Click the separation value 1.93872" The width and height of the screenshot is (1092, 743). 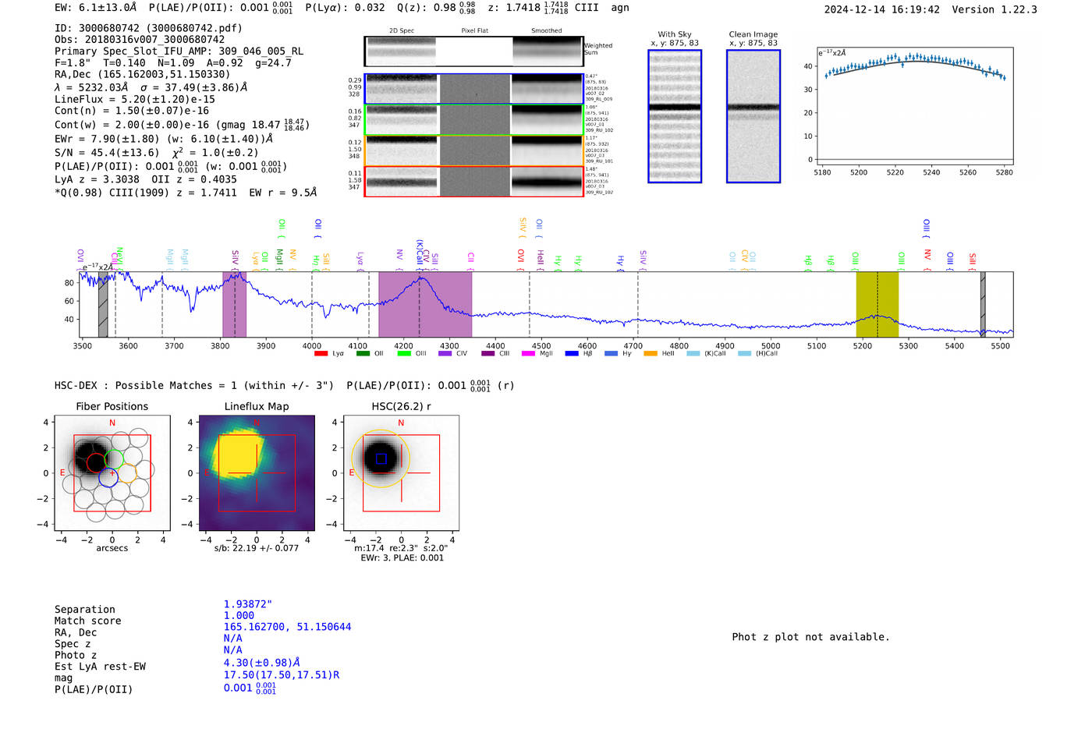click(x=248, y=605)
